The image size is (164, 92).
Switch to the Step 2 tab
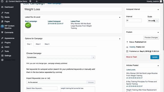point(38,44)
